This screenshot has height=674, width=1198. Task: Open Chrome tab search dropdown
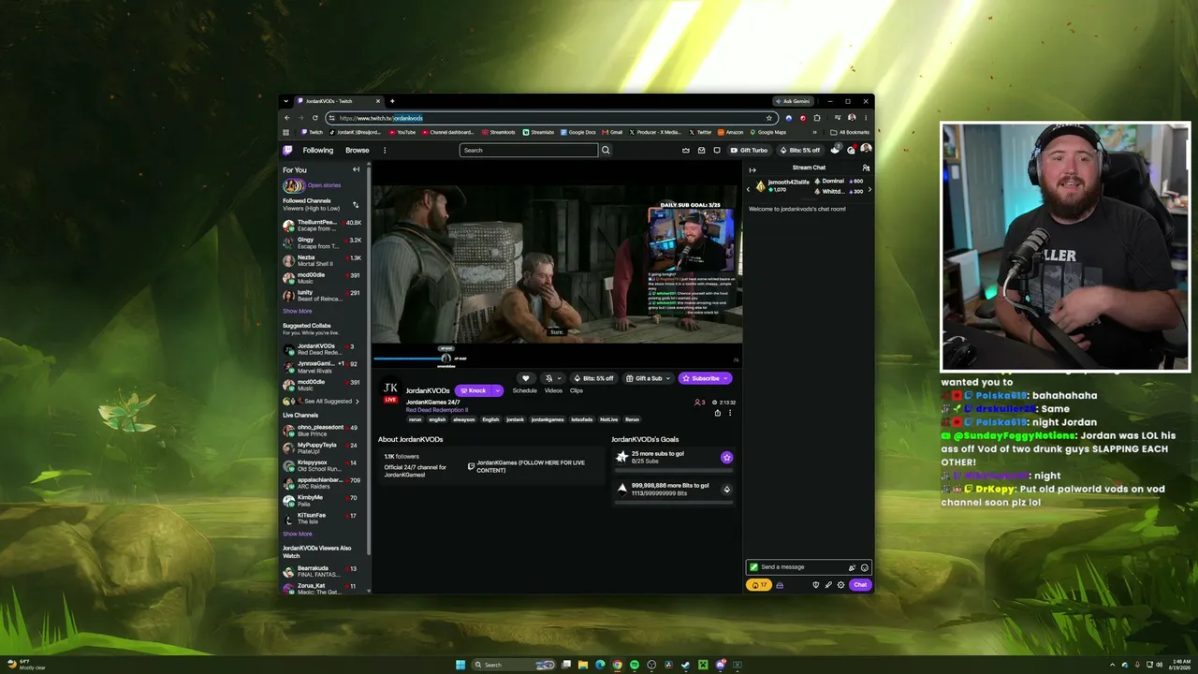pyautogui.click(x=286, y=101)
